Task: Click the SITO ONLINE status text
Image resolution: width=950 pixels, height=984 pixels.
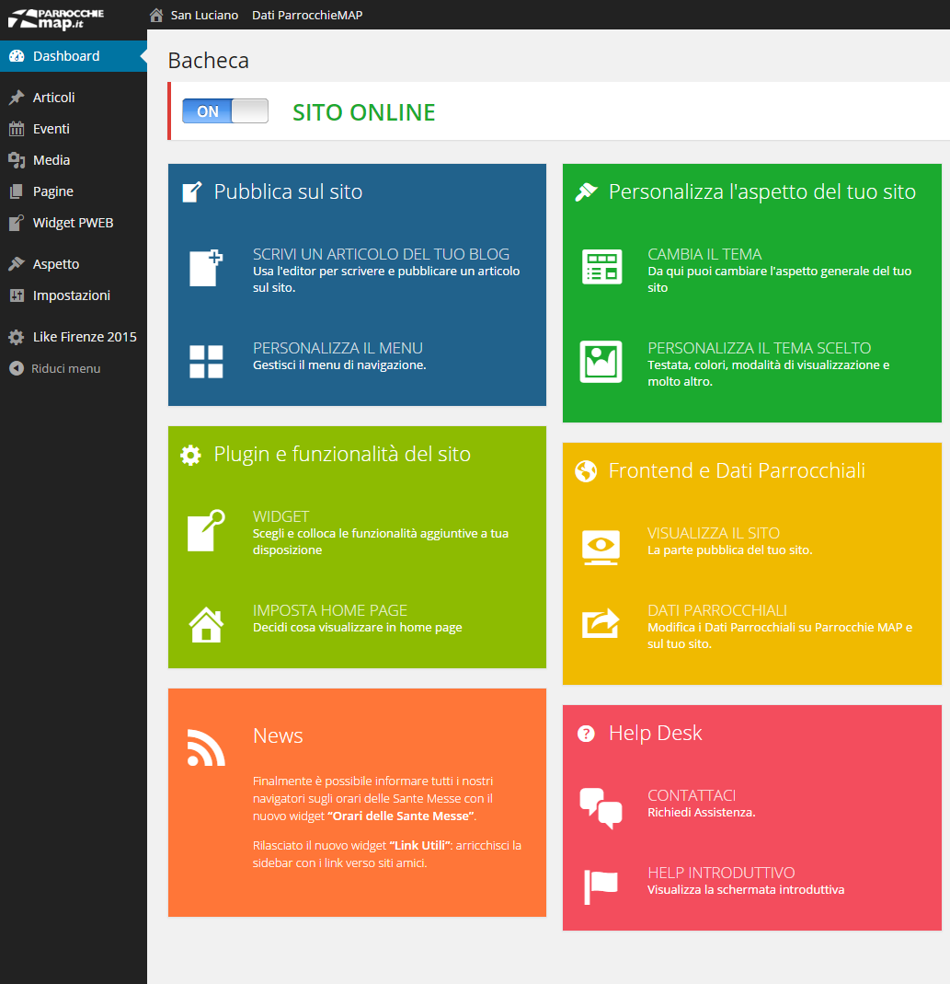Action: pos(363,112)
